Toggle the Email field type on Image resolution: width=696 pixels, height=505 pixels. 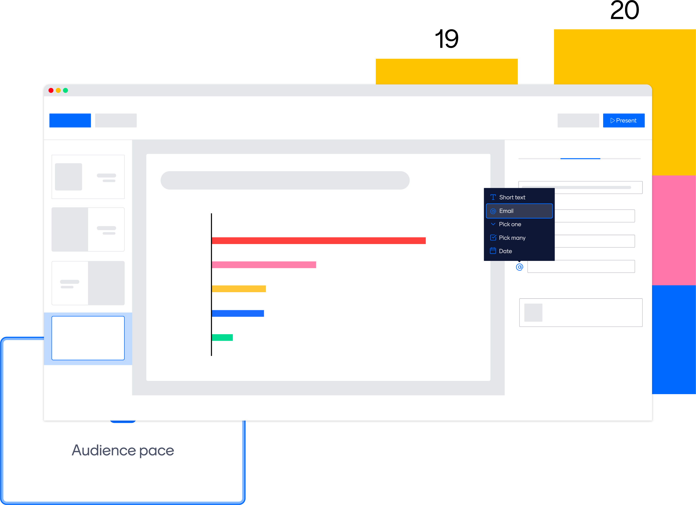tap(519, 211)
